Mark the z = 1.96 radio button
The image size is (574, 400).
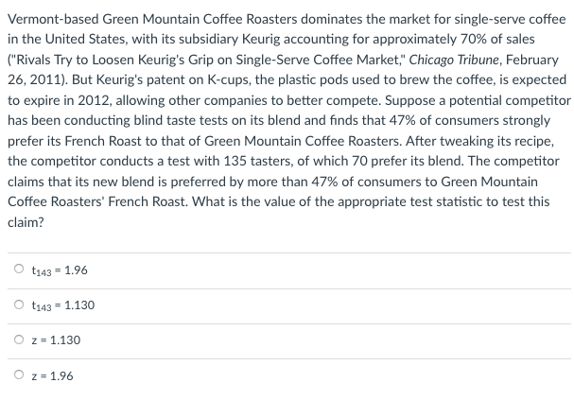point(19,374)
